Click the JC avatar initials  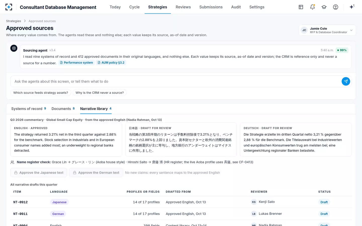click(304, 30)
